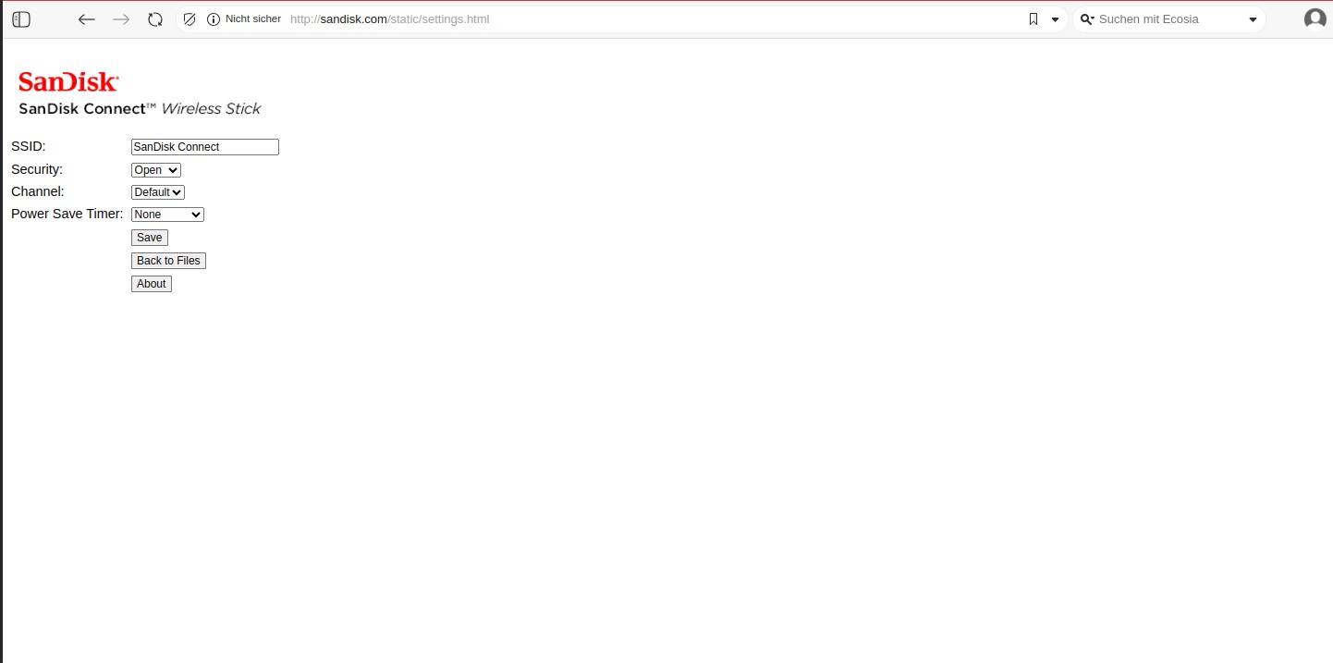Bookmark this page

[1033, 19]
